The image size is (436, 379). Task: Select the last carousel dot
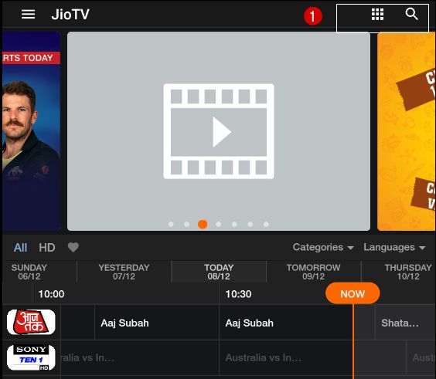(x=266, y=224)
